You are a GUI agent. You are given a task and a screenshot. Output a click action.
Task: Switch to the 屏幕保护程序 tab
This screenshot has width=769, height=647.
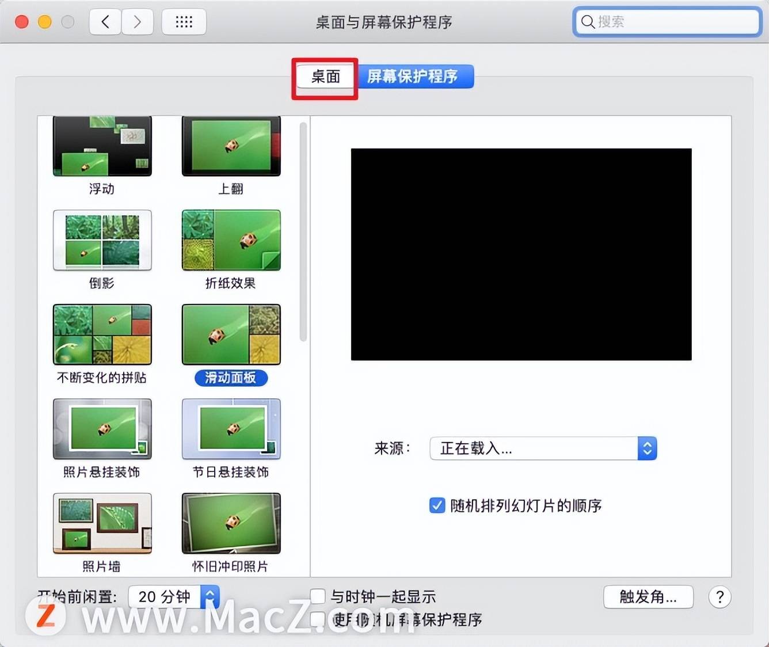[x=416, y=77]
